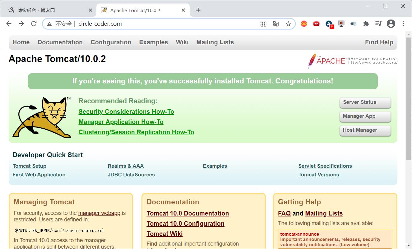Open the tomcat-announce mailing list link
Viewport: 412px width, 249px height.
(299, 234)
